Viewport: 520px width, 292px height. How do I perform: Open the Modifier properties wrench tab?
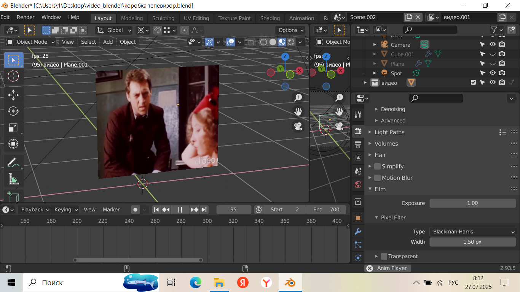click(x=358, y=231)
